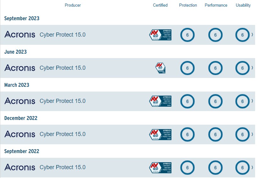Click AV-TEST approved badge in September 2022 row
Image resolution: width=257 pixels, height=178 pixels.
pos(160,168)
